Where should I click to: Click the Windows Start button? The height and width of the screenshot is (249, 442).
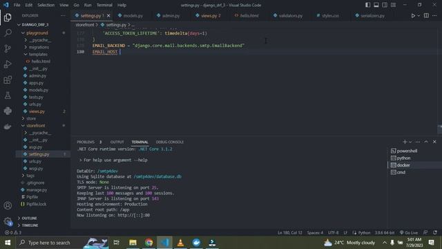click(8, 243)
